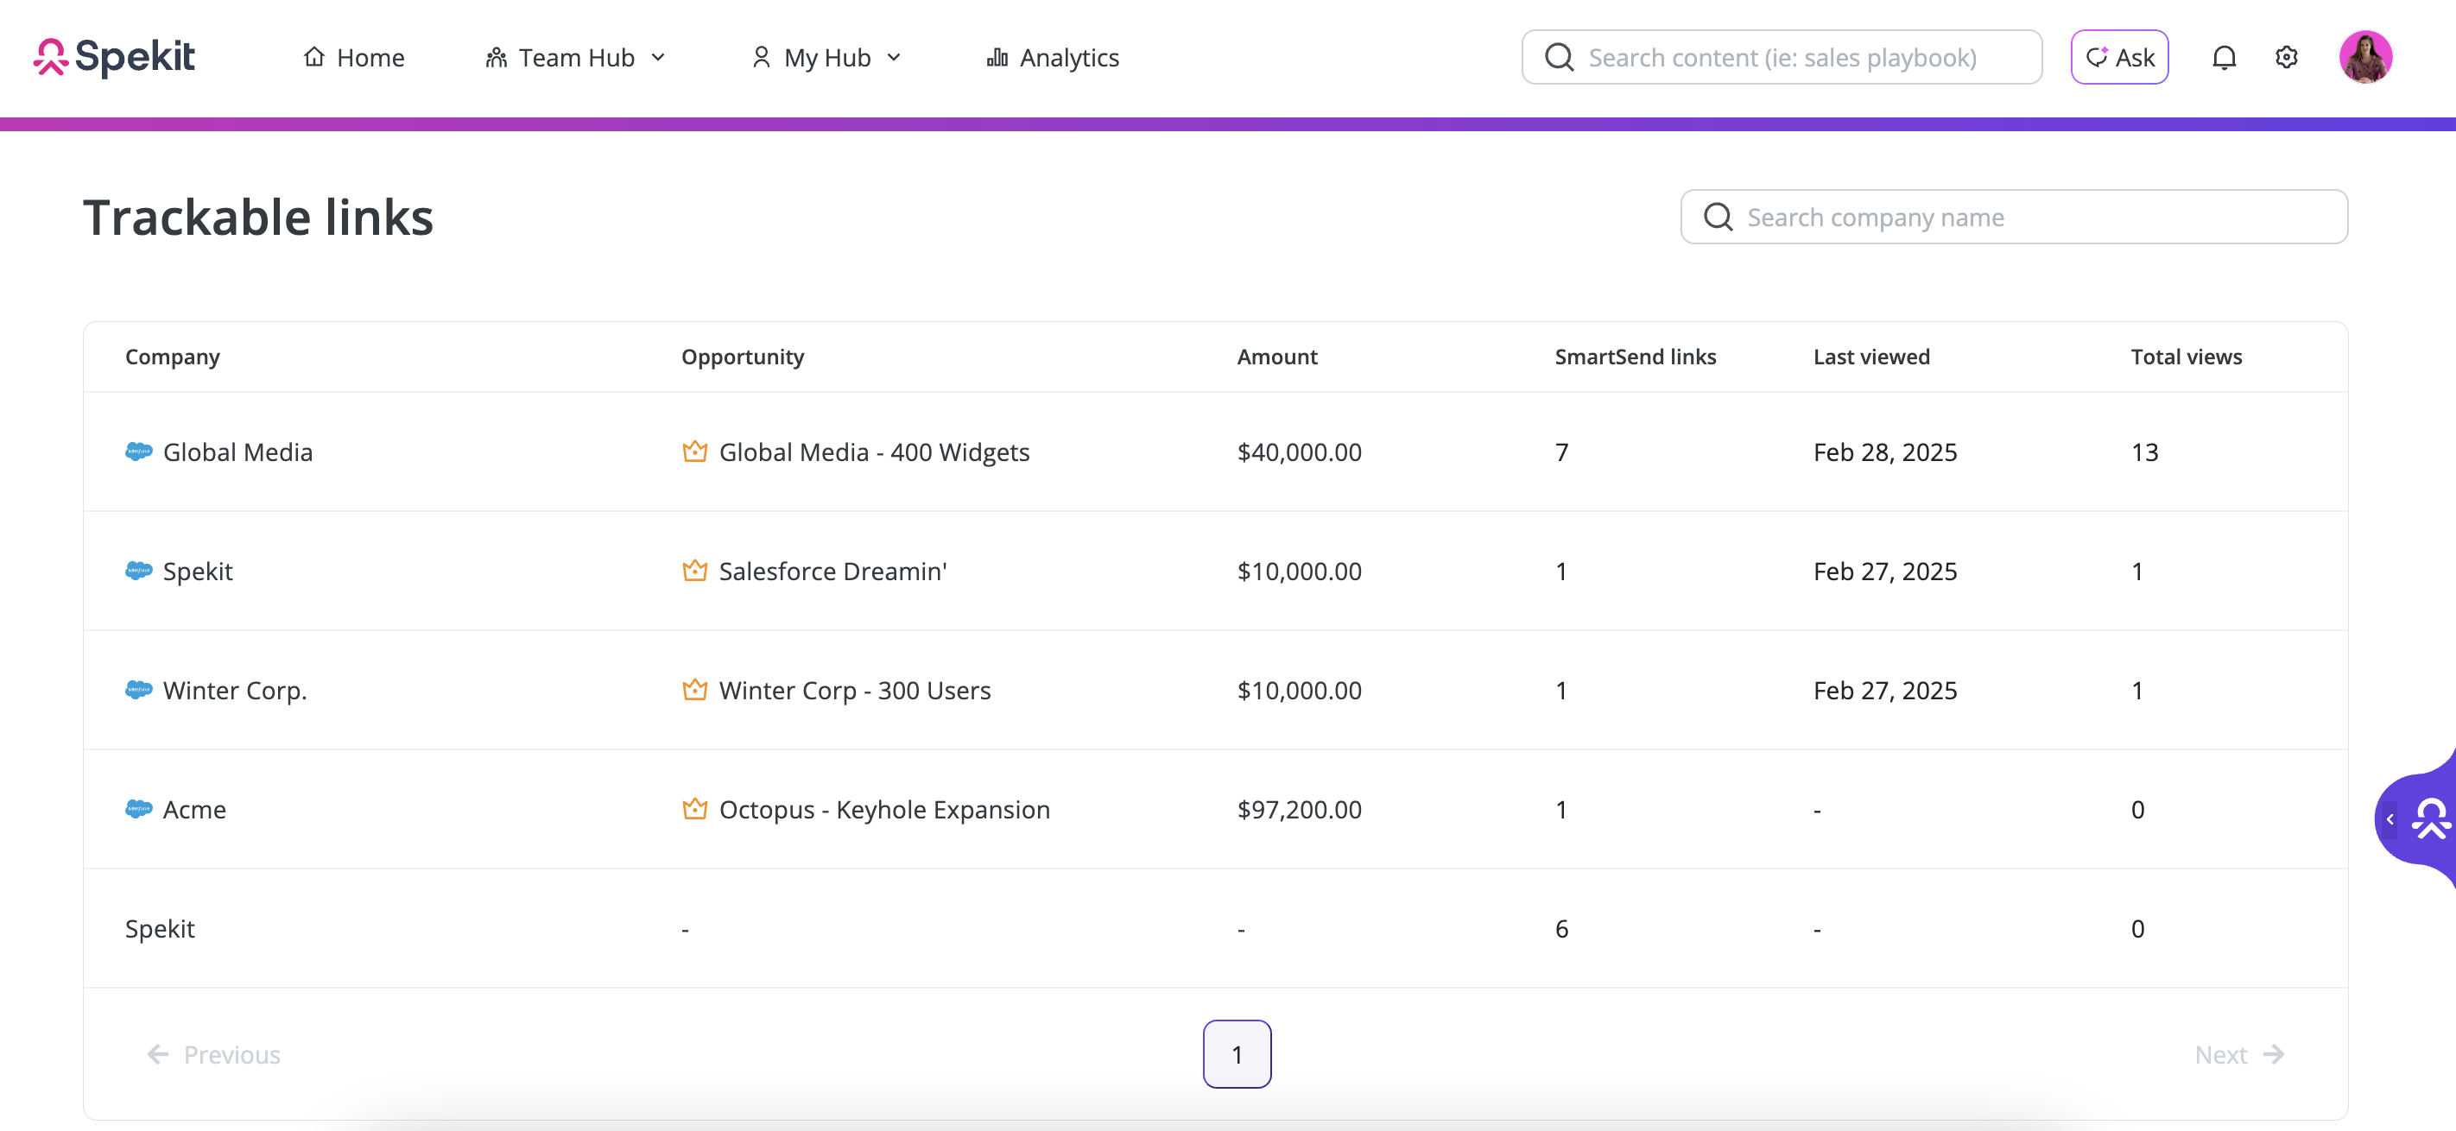Open Winter Corp - 300 Users opportunity

854,691
